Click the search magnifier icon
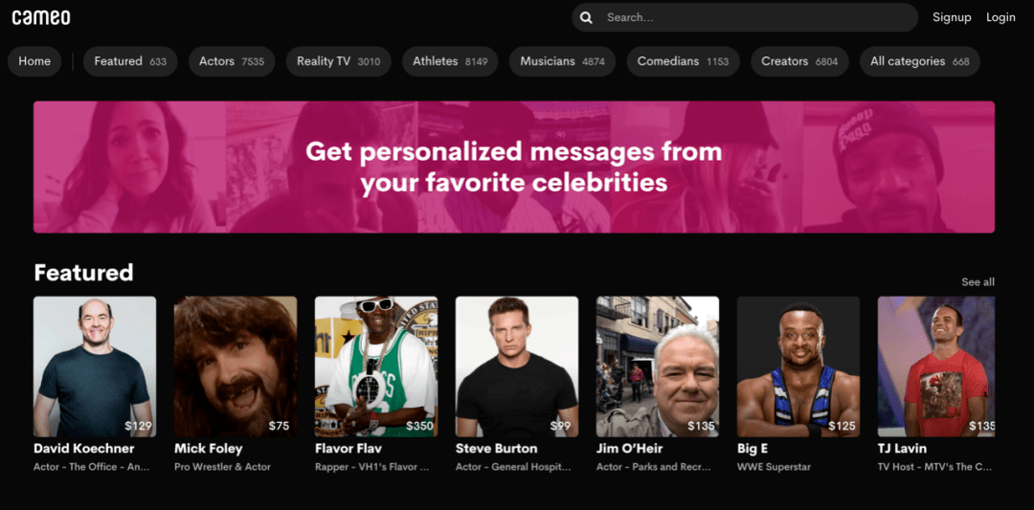Viewport: 1034px width, 510px height. (x=586, y=17)
